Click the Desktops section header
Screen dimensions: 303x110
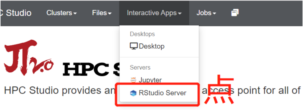pos(143,34)
